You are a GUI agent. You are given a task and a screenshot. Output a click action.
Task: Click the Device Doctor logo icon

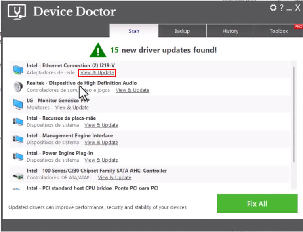tap(17, 12)
